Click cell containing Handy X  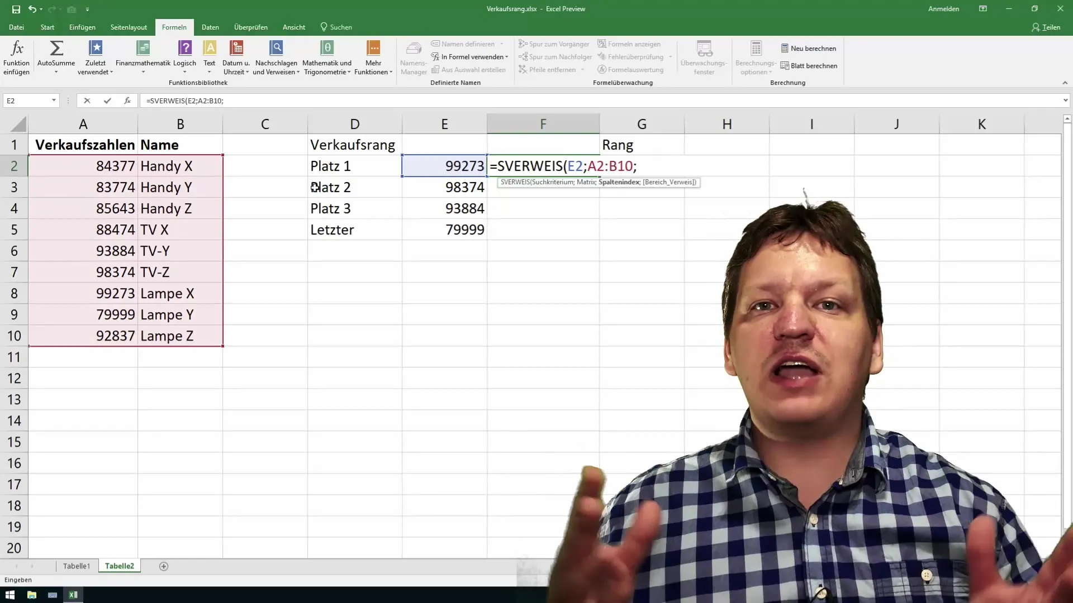pos(180,166)
